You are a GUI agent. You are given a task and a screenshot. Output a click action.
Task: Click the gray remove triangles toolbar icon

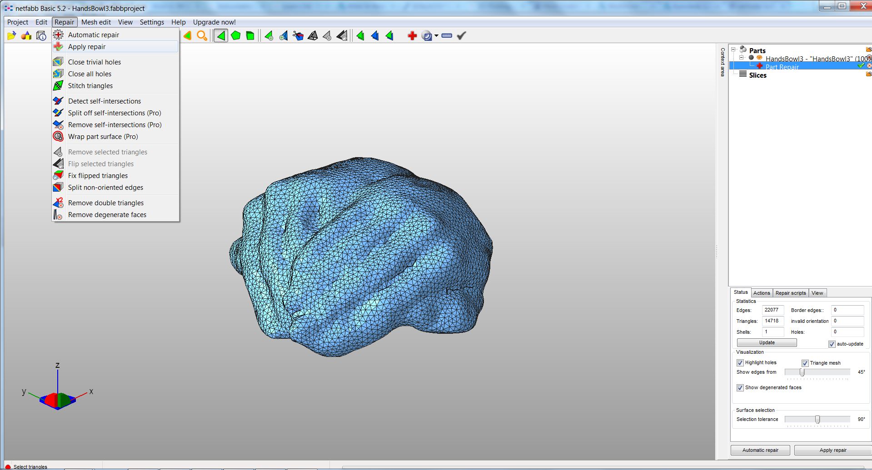[327, 35]
